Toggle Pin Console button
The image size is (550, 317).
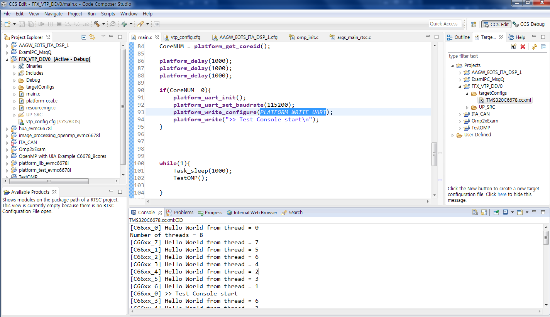click(x=496, y=212)
